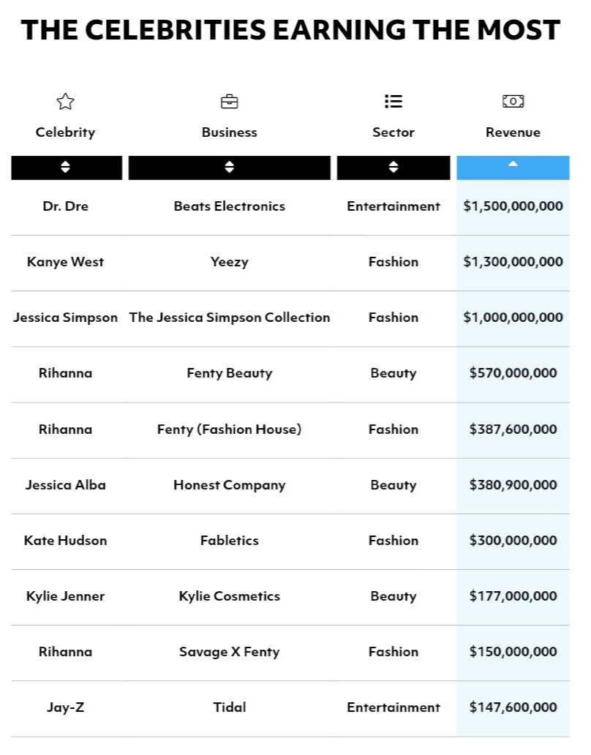Select the Kate Hudson cell
591x755 pixels.
(x=65, y=541)
